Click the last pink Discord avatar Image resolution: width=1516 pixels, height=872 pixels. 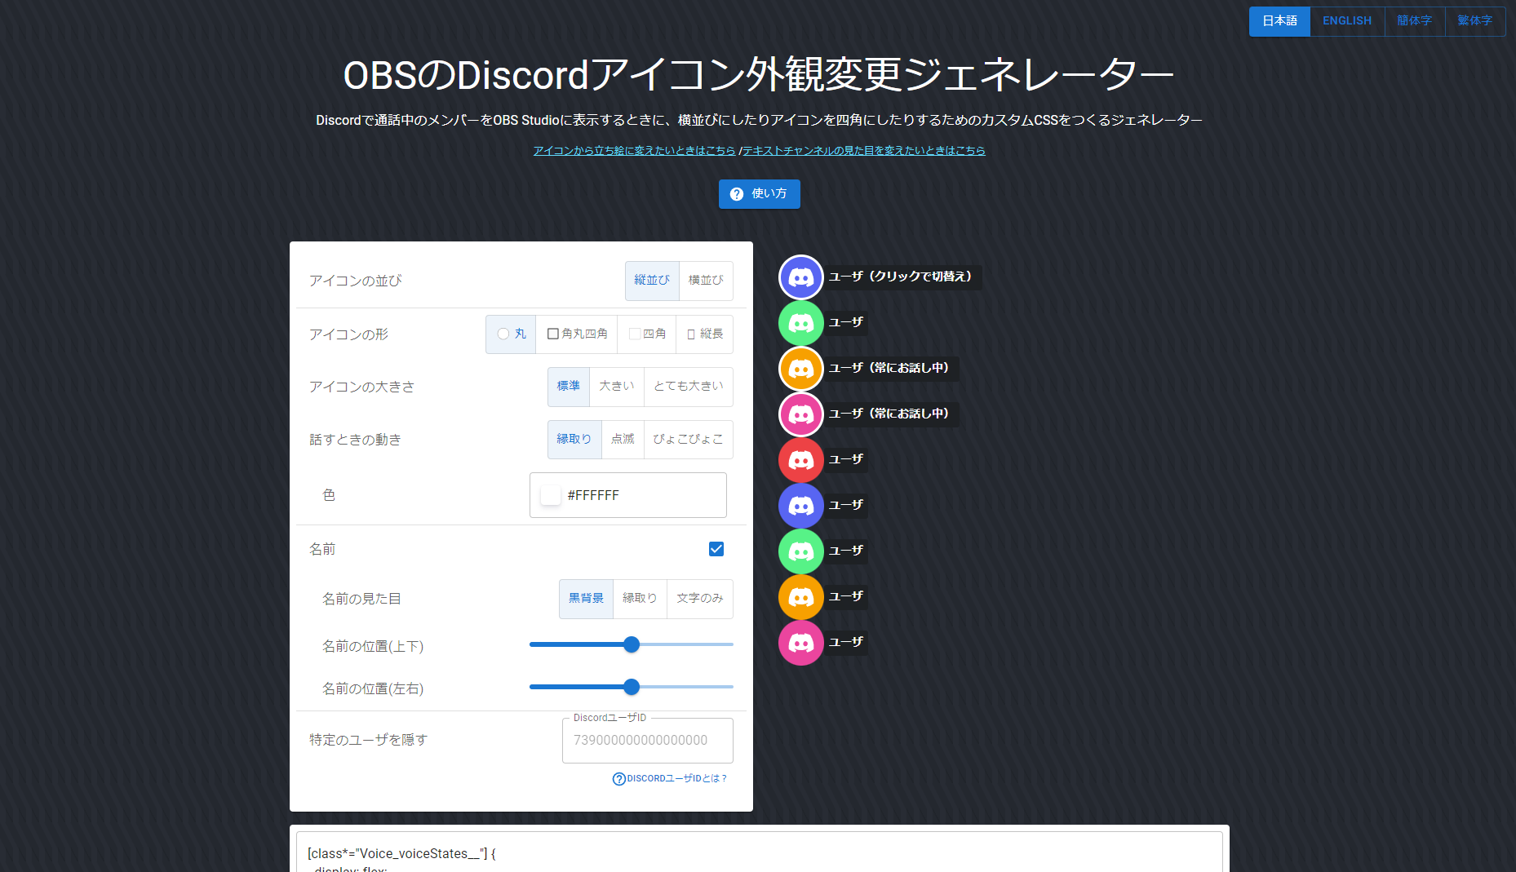coord(800,643)
